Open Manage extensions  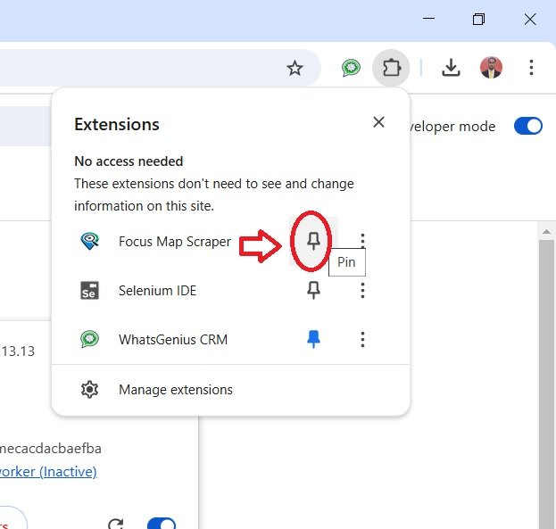coord(230,390)
